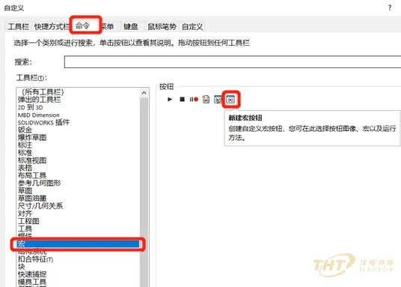
Task: Select the 2D 到 3D category
Action: 30,107
